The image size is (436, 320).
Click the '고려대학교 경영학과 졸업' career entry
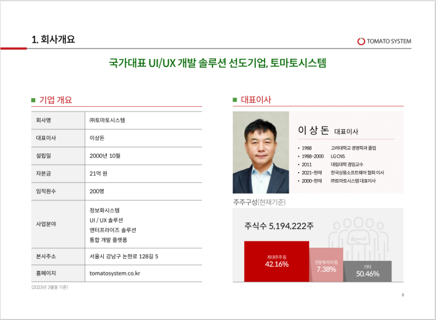coord(353,148)
